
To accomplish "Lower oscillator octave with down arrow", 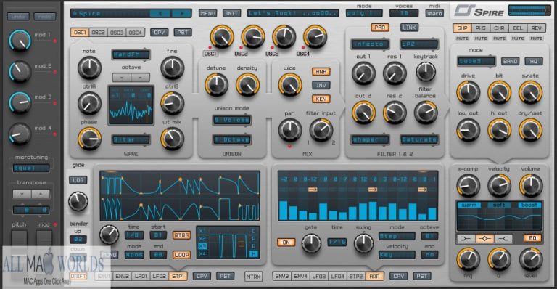I will click(122, 77).
